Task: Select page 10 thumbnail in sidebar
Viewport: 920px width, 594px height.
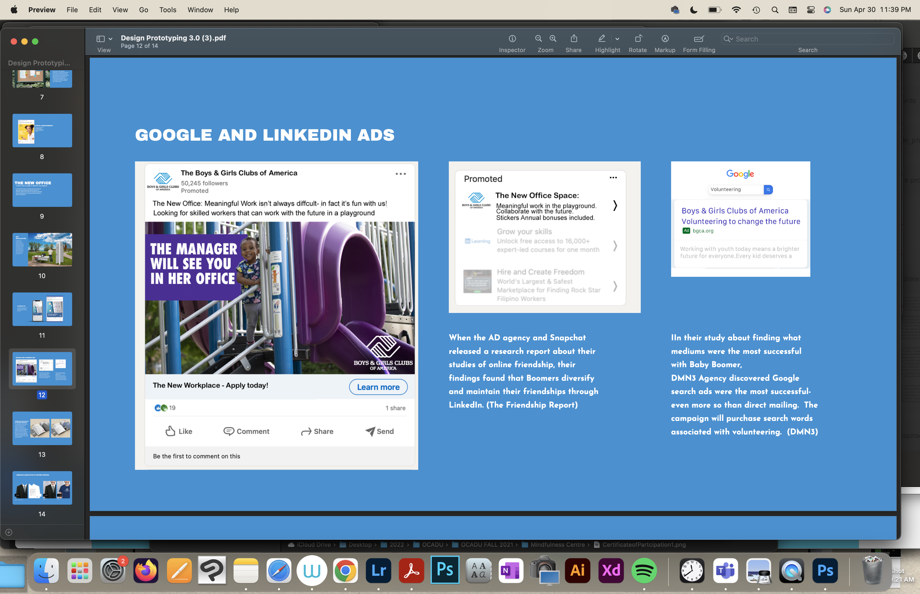Action: click(x=42, y=250)
